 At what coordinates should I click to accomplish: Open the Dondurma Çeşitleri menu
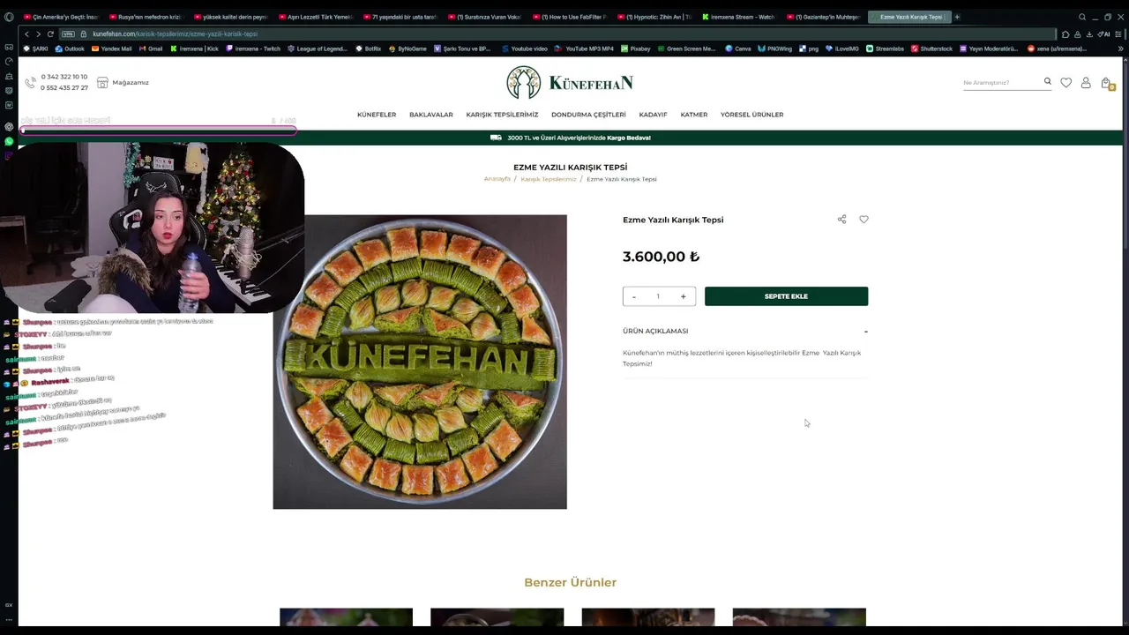(588, 115)
